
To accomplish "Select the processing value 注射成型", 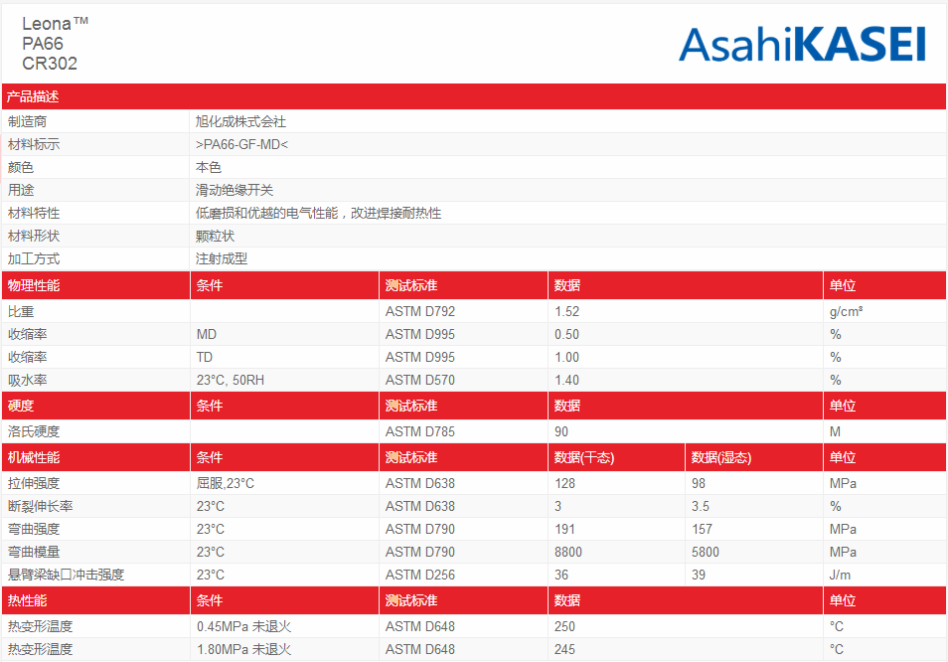I will [x=222, y=258].
